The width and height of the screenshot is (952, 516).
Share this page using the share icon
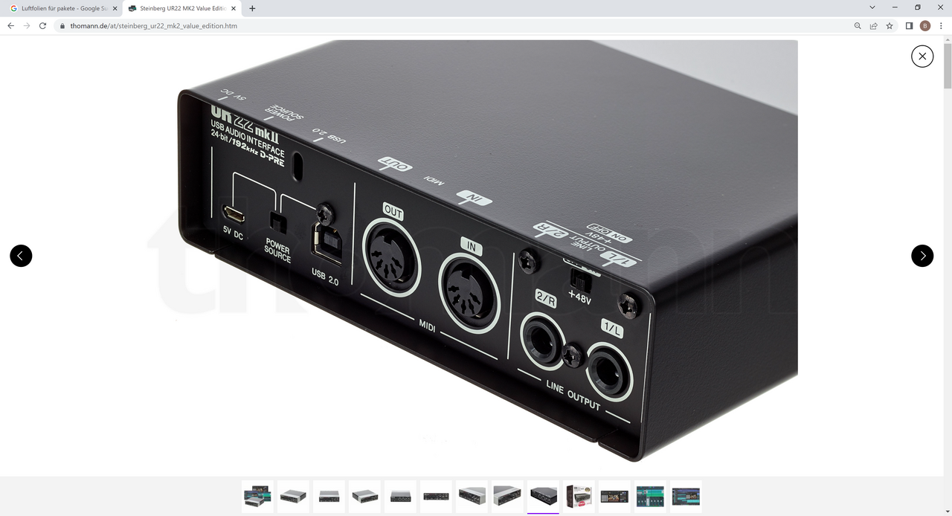point(874,25)
